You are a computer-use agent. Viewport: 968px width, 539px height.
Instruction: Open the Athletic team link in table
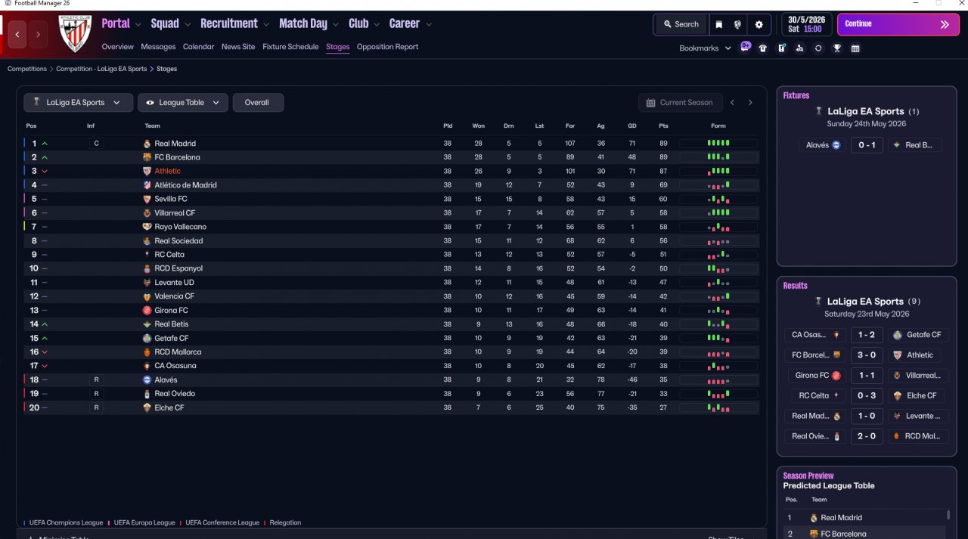tap(168, 172)
